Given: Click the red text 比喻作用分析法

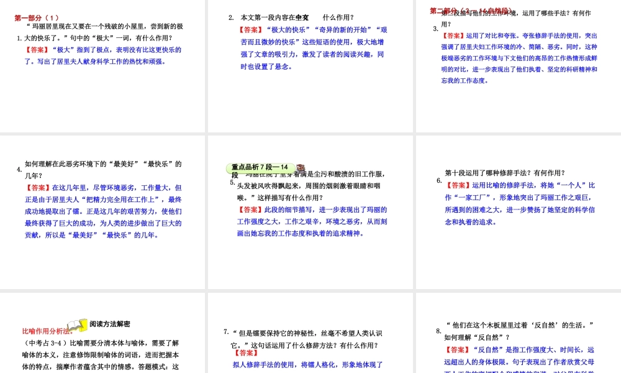Looking at the screenshot, I should pyautogui.click(x=48, y=331).
